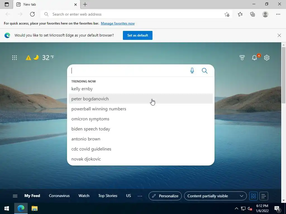
Task: Click Microsoft Edge taskbar icon
Action: [x=21, y=208]
